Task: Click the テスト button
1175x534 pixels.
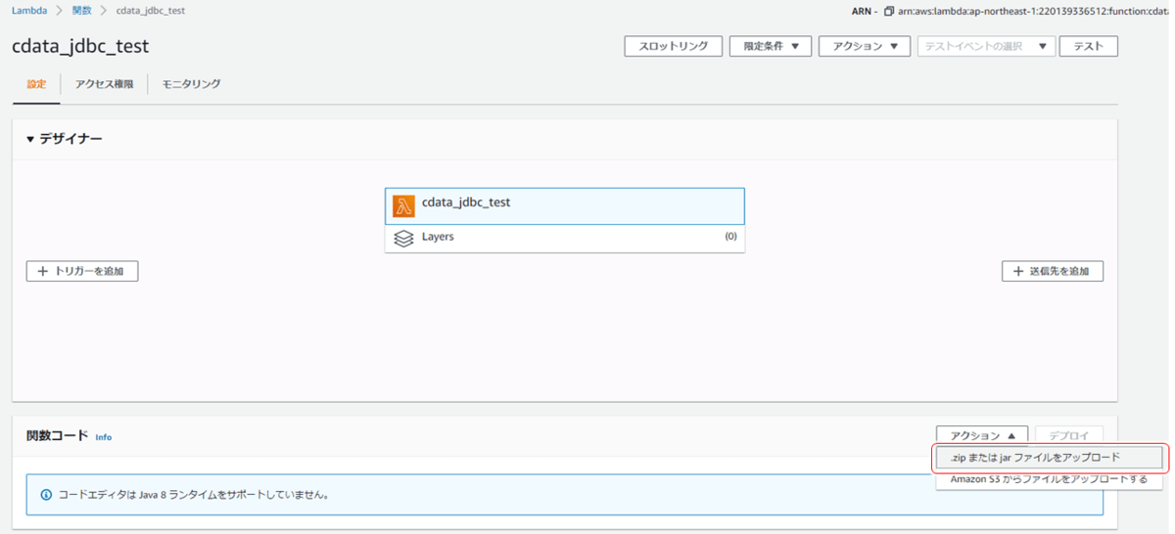Action: pyautogui.click(x=1089, y=46)
